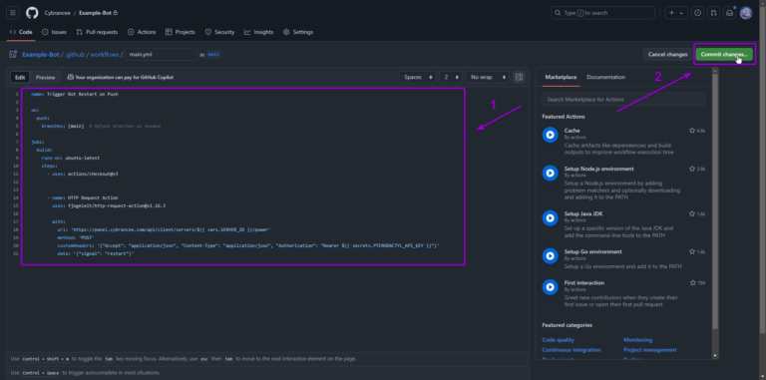
Task: Click the First interaction play icon
Action: click(x=551, y=286)
